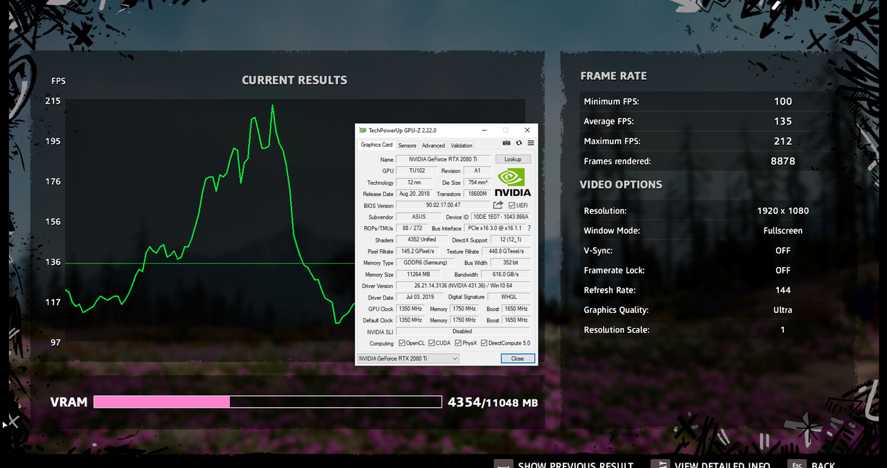This screenshot has height=468, width=887.
Task: Click the Texture Fillrate 448.8 GTexel/s value
Action: pos(507,251)
